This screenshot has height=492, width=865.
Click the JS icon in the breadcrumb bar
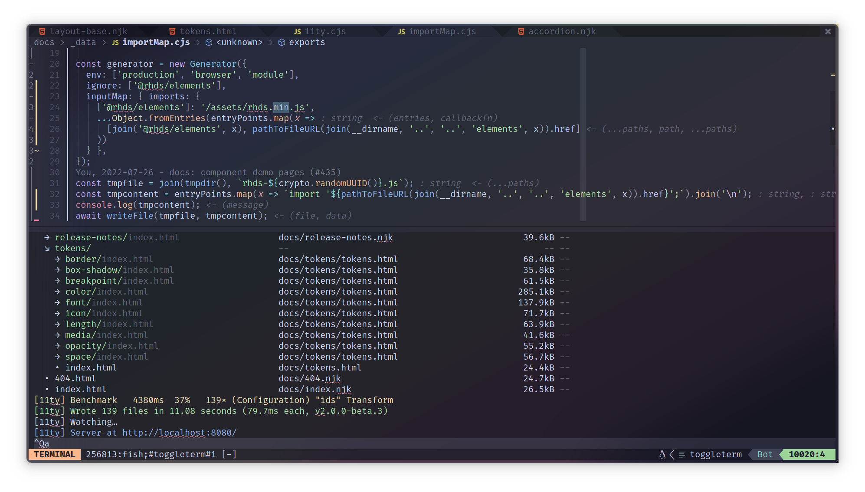coord(115,42)
